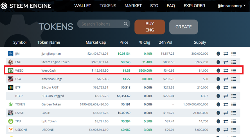The height and width of the screenshot is (137, 250).
Task: Open info icon for JJM token
Action: coord(218,54)
